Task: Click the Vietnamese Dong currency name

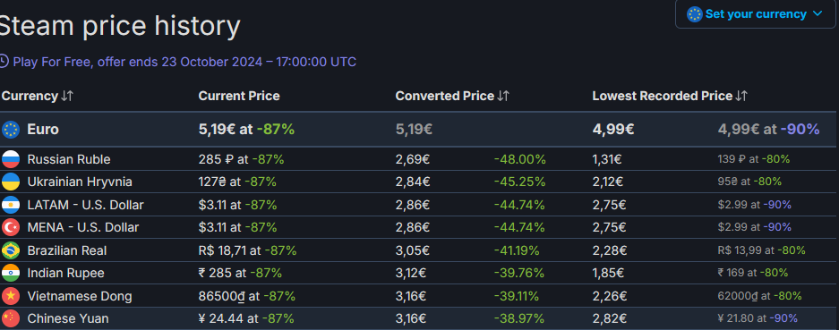Action: click(80, 296)
